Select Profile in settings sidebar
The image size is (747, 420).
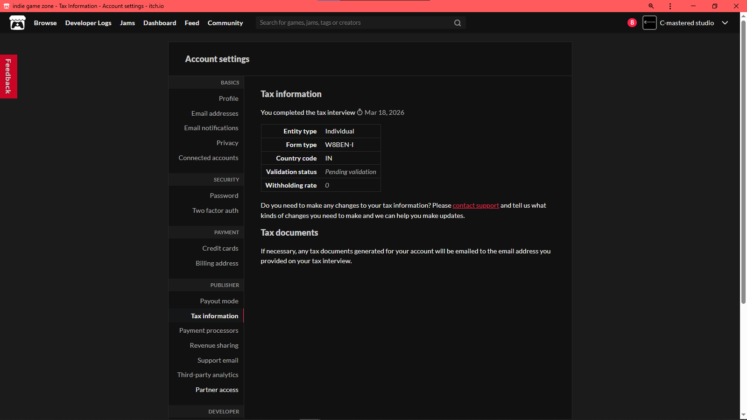click(229, 98)
